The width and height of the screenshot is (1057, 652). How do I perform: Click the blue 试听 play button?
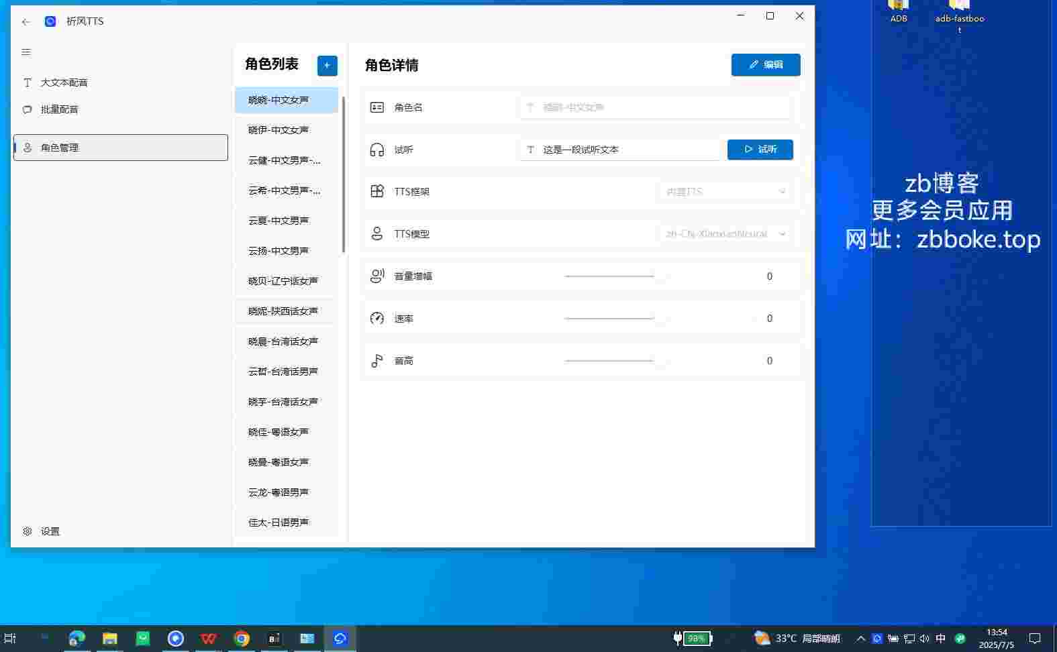[x=760, y=150]
